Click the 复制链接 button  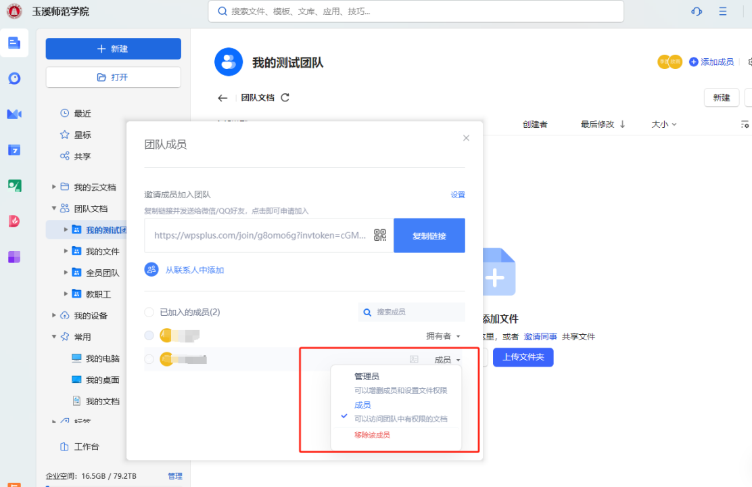pyautogui.click(x=429, y=235)
